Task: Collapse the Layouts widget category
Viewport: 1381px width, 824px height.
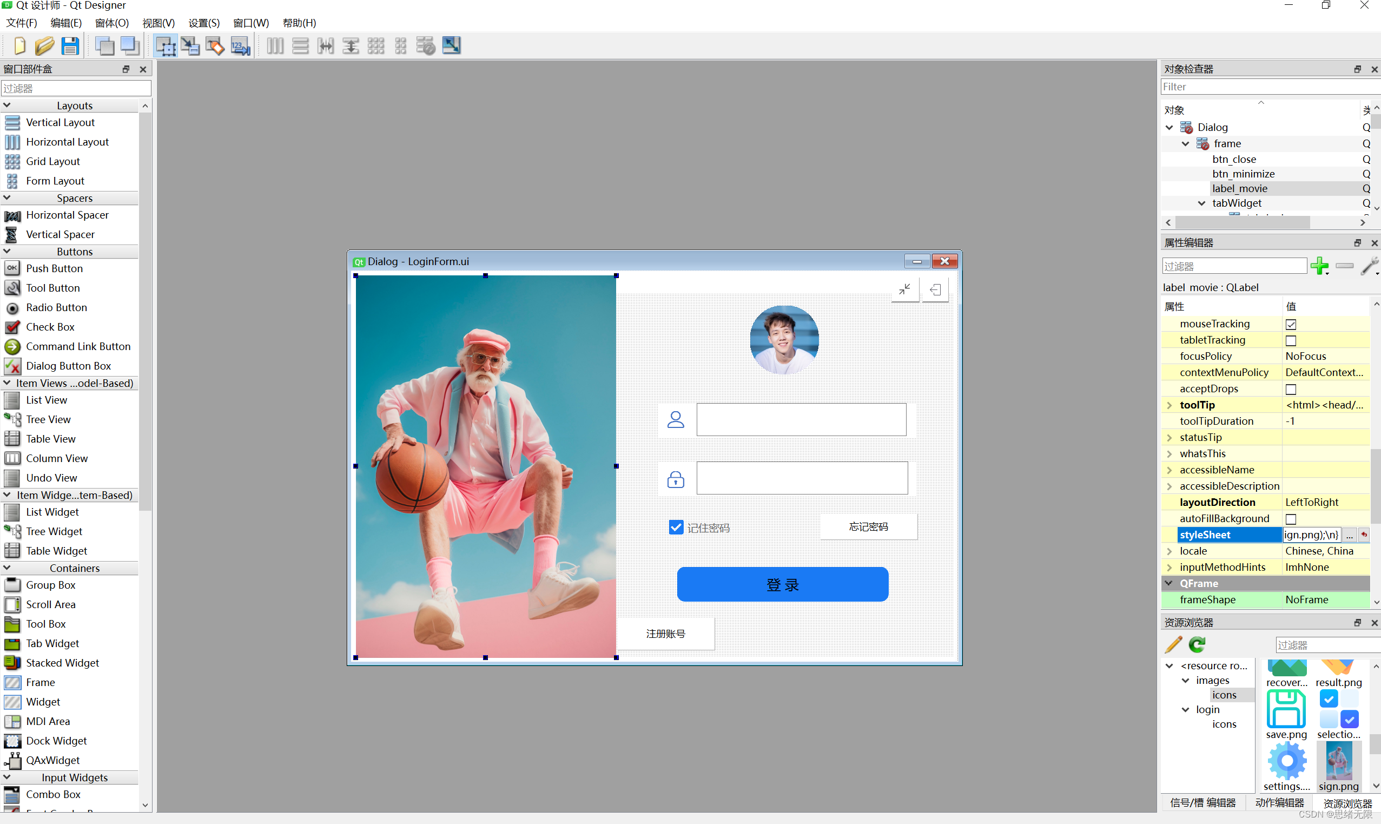Action: click(x=7, y=106)
